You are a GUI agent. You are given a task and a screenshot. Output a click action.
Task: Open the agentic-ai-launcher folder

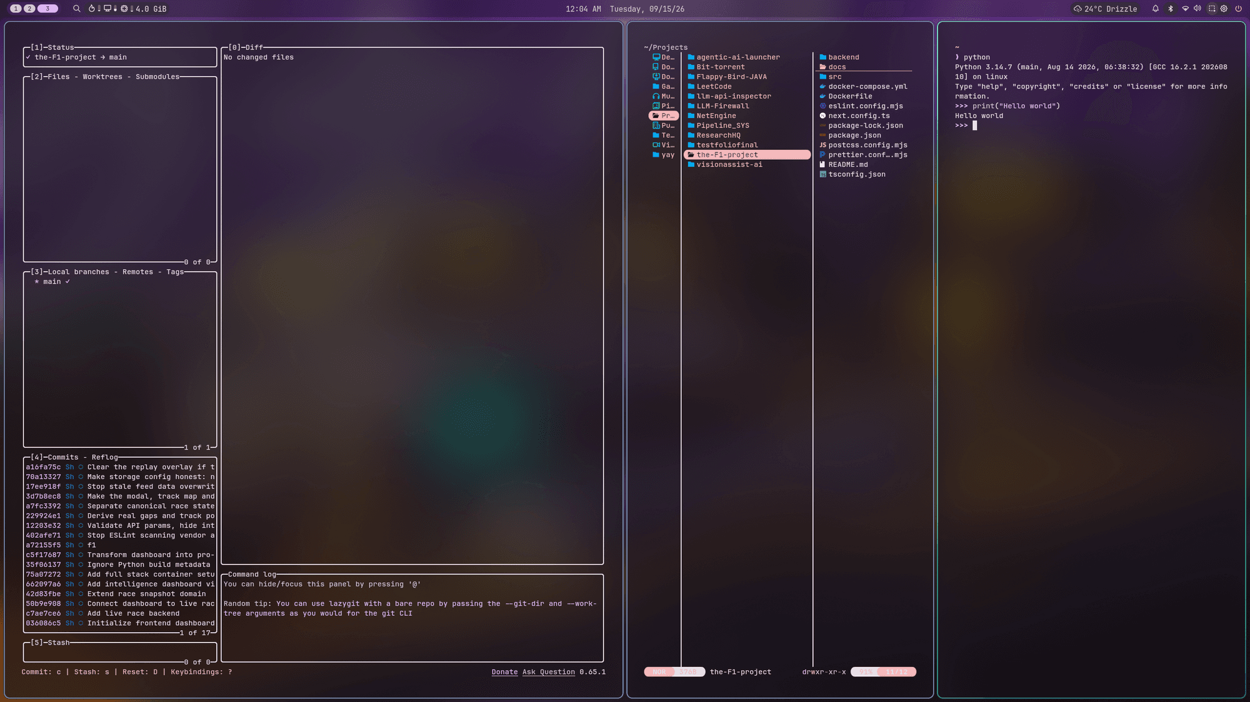tap(747, 57)
